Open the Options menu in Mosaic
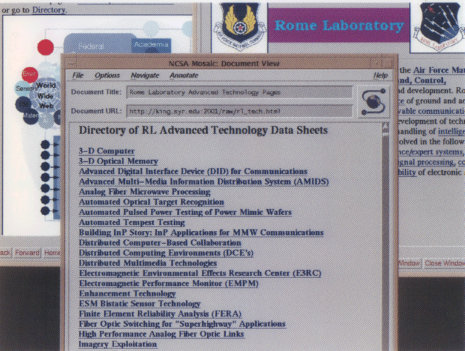The height and width of the screenshot is (351, 465). point(107,75)
